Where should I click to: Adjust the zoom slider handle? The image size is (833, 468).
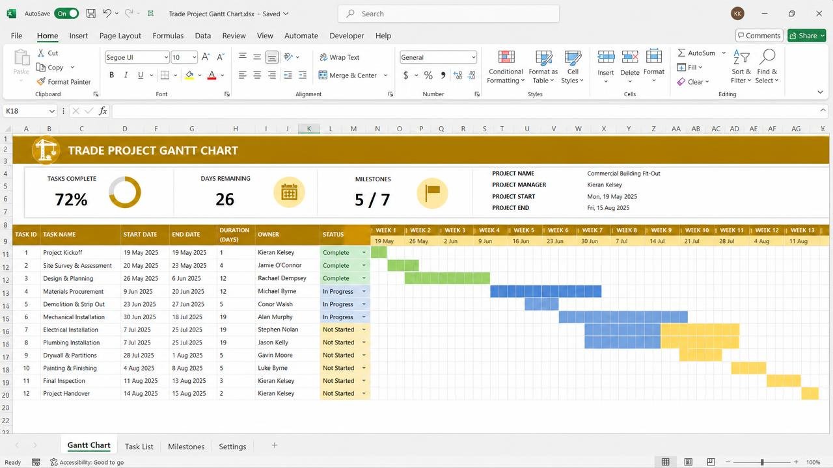pyautogui.click(x=762, y=462)
